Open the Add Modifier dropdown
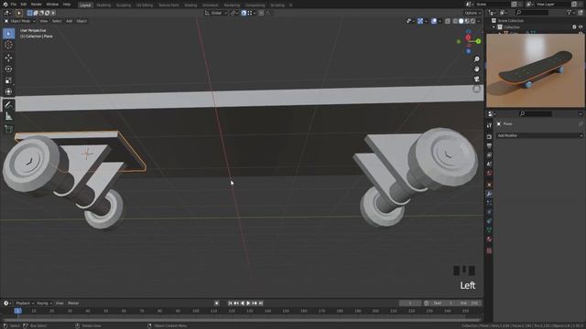 coord(539,136)
